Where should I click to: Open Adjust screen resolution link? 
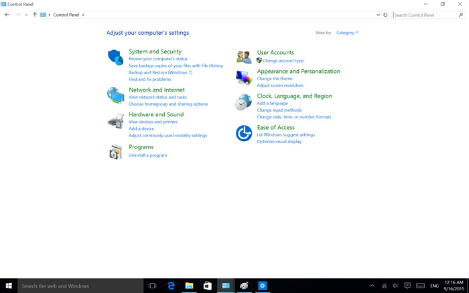click(x=280, y=86)
